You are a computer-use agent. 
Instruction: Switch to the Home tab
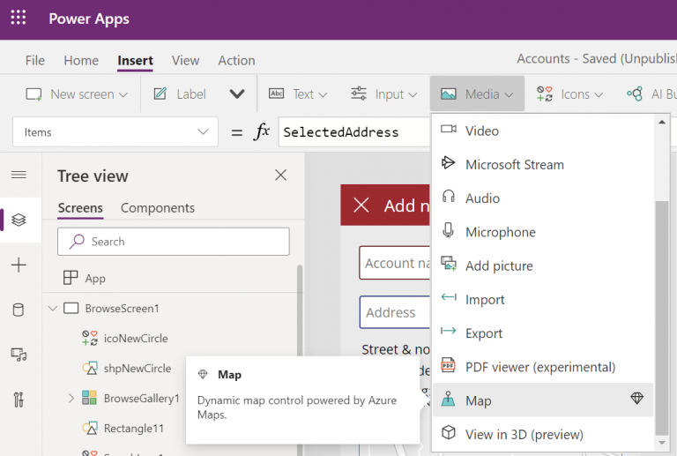[x=81, y=61]
